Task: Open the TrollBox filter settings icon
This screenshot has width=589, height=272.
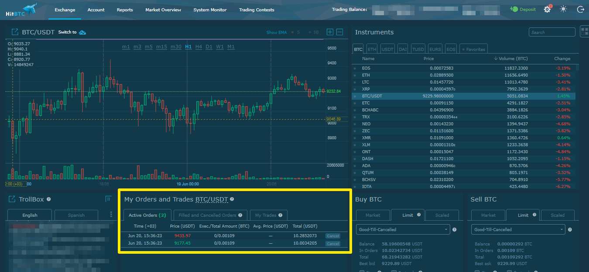Action: pos(108,199)
